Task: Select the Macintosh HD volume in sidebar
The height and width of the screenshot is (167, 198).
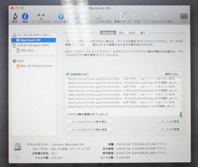Action: pos(34,40)
